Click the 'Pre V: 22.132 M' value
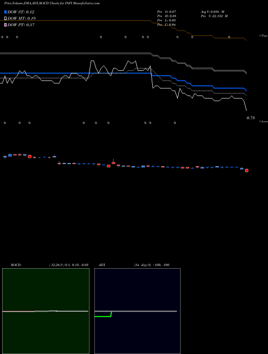This screenshot has height=354, width=268. pyautogui.click(x=214, y=16)
